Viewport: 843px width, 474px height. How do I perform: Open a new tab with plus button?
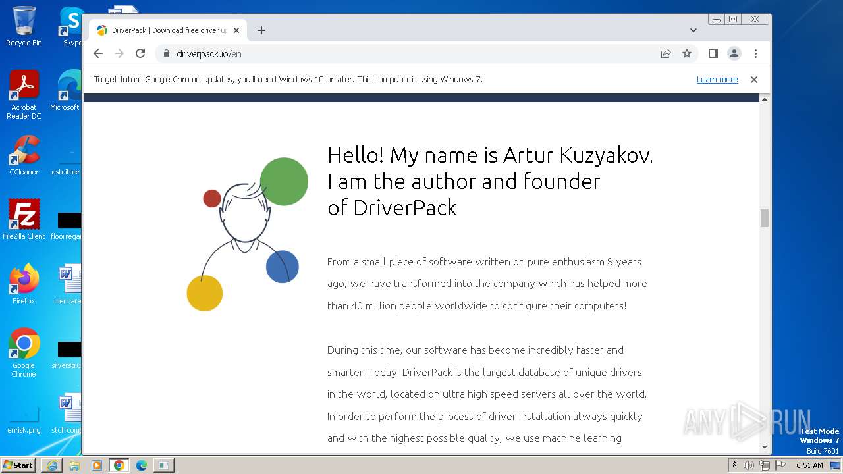click(261, 30)
